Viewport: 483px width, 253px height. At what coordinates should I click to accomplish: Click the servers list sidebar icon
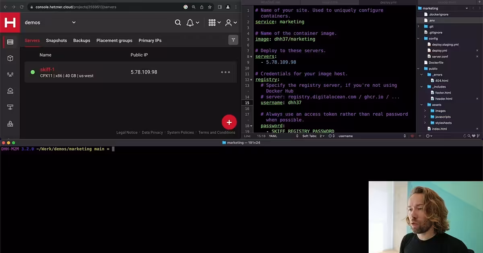pos(10,42)
